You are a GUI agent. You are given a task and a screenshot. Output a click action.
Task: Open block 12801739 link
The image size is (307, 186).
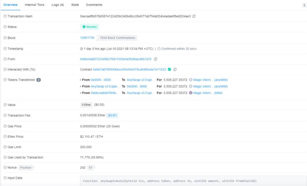click(87, 38)
